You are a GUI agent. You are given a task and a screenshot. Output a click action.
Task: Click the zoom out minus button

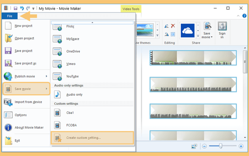[204, 146]
